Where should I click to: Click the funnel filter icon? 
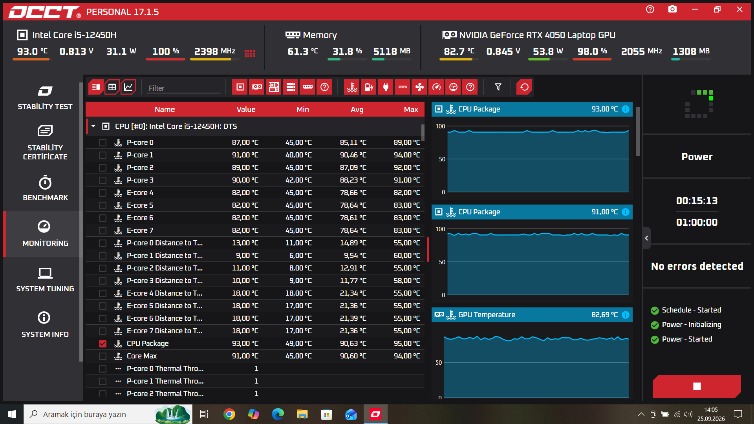(498, 87)
